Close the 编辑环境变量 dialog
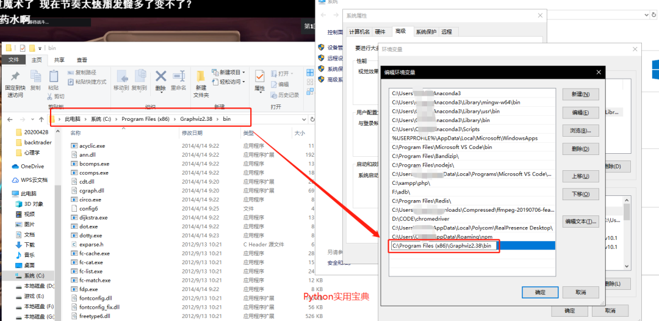 599,72
